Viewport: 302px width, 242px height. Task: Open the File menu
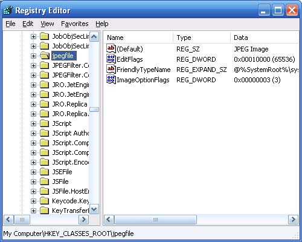10,24
